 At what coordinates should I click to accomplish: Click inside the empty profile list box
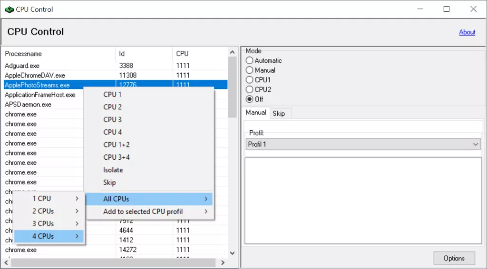tap(363, 201)
